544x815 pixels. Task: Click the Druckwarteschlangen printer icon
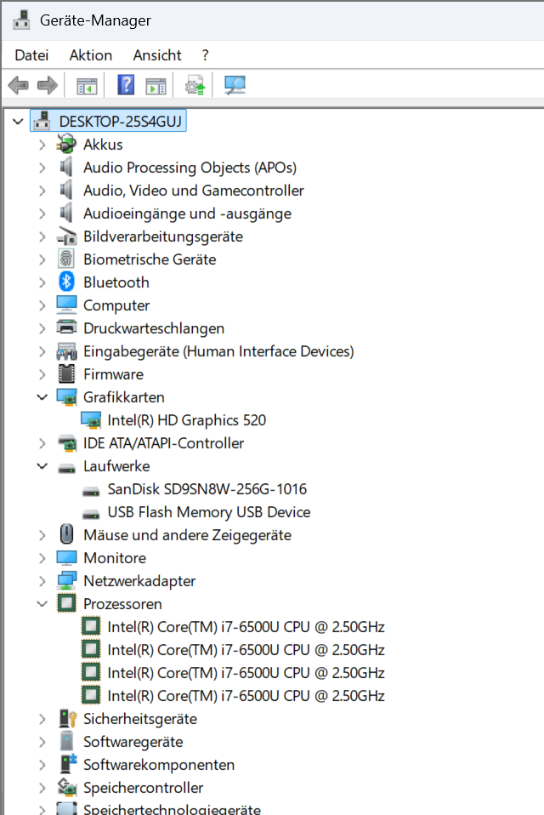click(x=66, y=328)
